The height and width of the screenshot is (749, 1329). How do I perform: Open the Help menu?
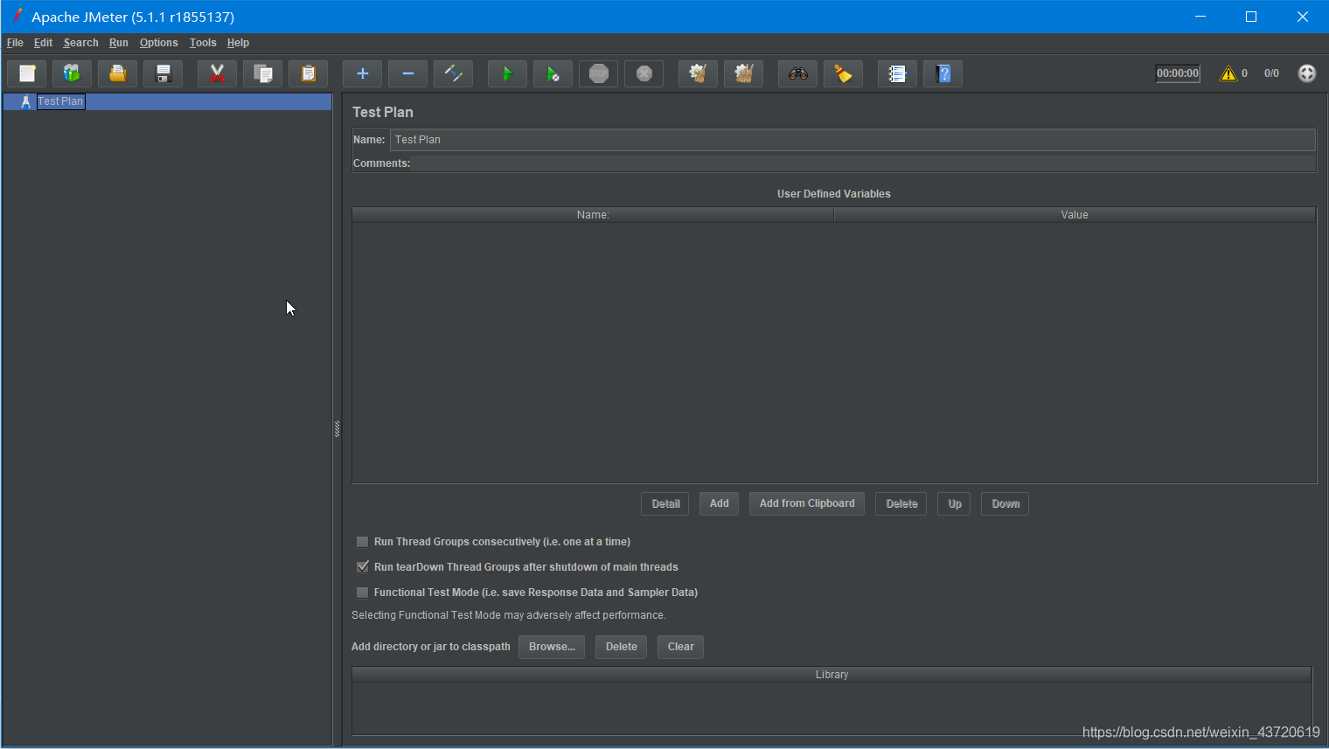point(238,43)
